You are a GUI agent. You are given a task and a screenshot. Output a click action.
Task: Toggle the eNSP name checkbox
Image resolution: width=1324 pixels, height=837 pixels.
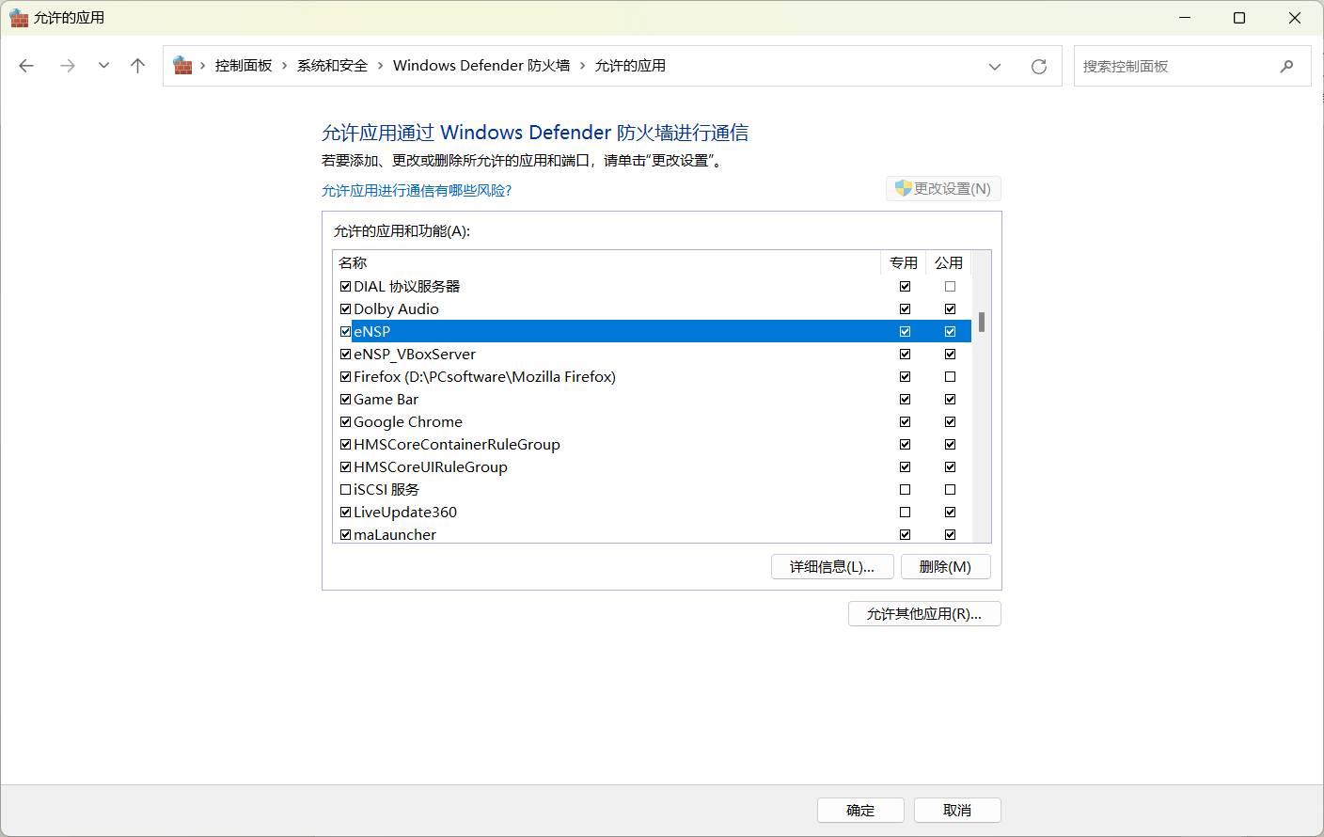point(345,332)
